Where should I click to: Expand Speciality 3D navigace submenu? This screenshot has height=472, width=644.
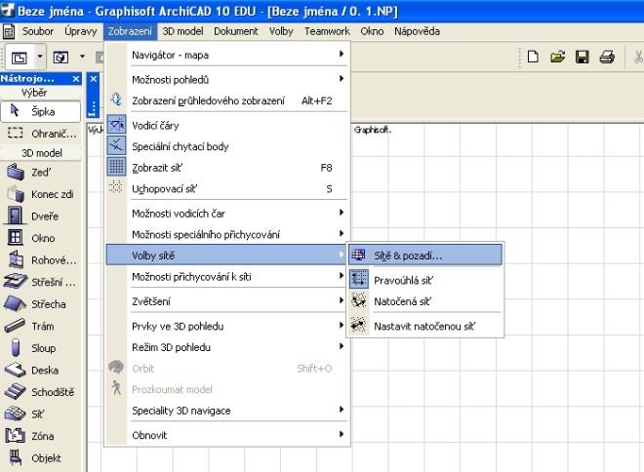227,411
